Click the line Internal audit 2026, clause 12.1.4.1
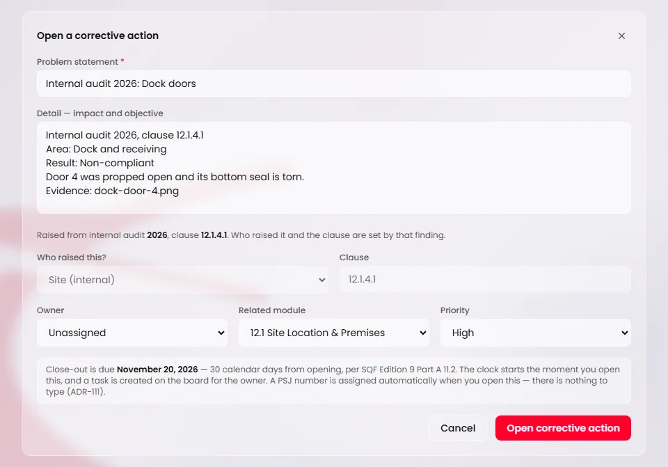Screen dimensions: 668x467 point(125,135)
